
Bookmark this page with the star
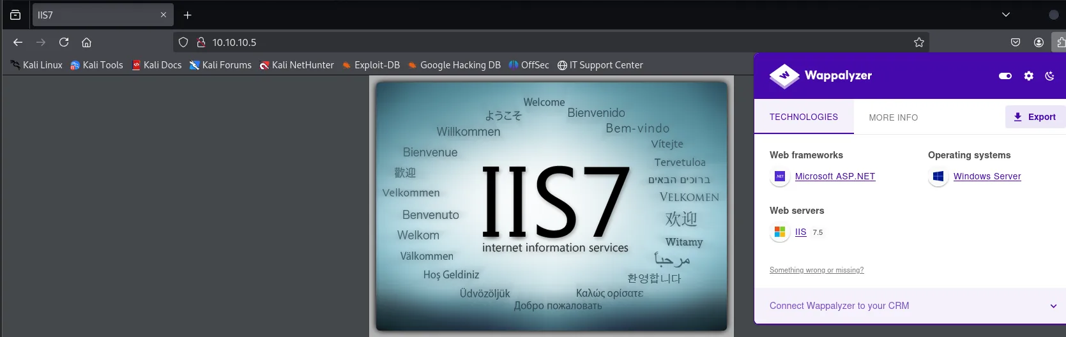pyautogui.click(x=919, y=42)
